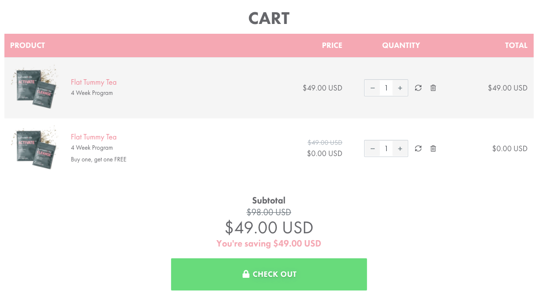Click the lock icon on the checkout button
Viewport: 541px width, 292px height.
pos(246,274)
